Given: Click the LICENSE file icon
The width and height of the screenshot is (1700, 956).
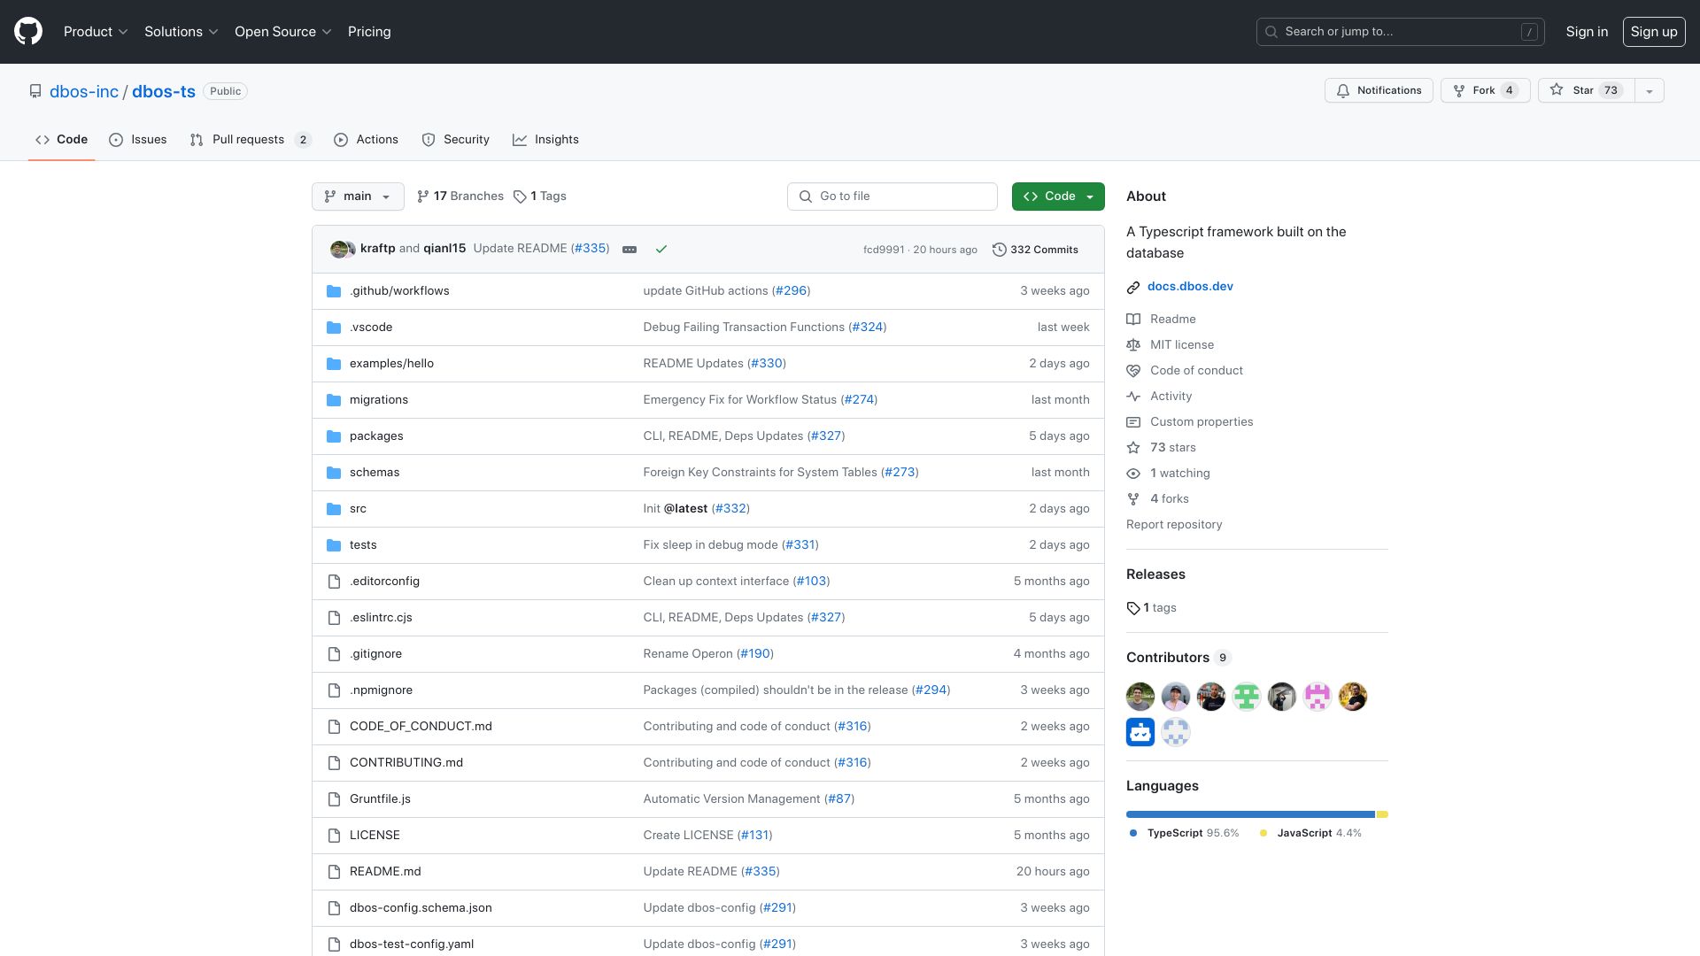Looking at the screenshot, I should tap(334, 836).
